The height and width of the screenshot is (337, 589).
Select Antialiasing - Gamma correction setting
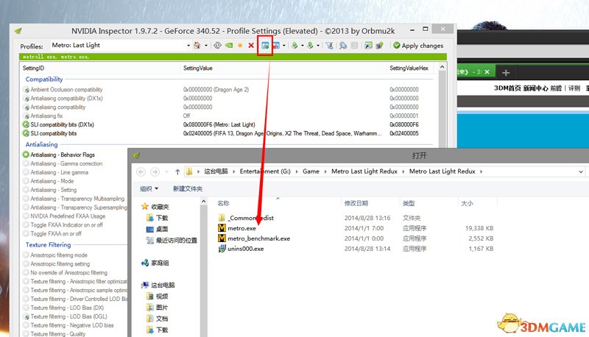pos(66,163)
